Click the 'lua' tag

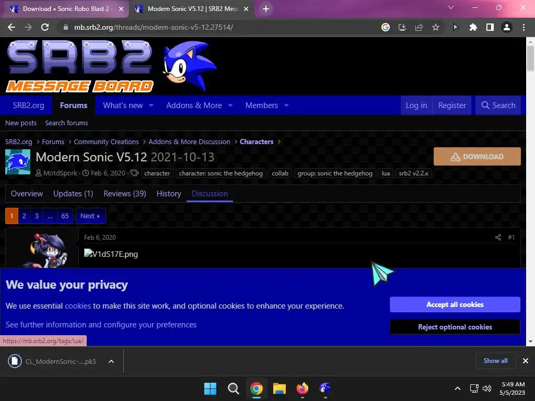click(386, 173)
